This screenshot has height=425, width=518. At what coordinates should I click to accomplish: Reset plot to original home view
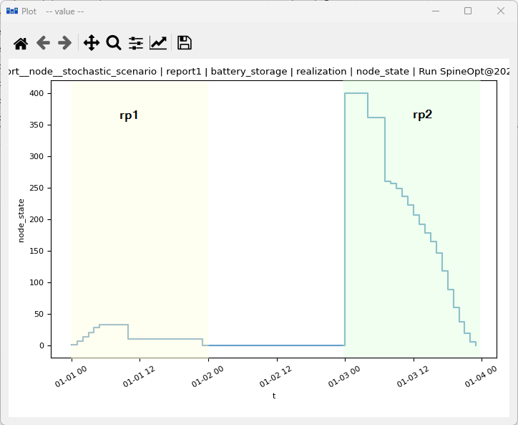(21, 43)
